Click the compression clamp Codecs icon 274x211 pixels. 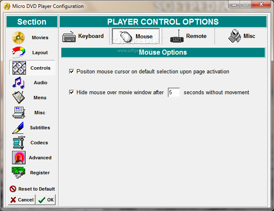[x=19, y=143]
